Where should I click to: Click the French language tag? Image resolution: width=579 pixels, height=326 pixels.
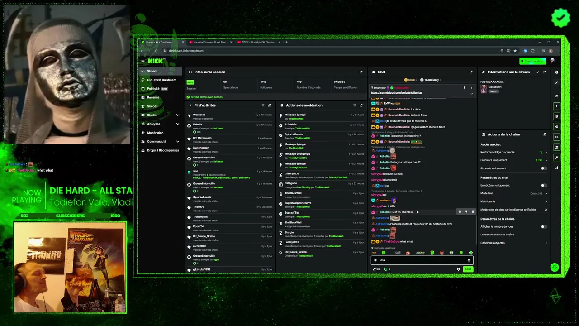tap(494, 91)
